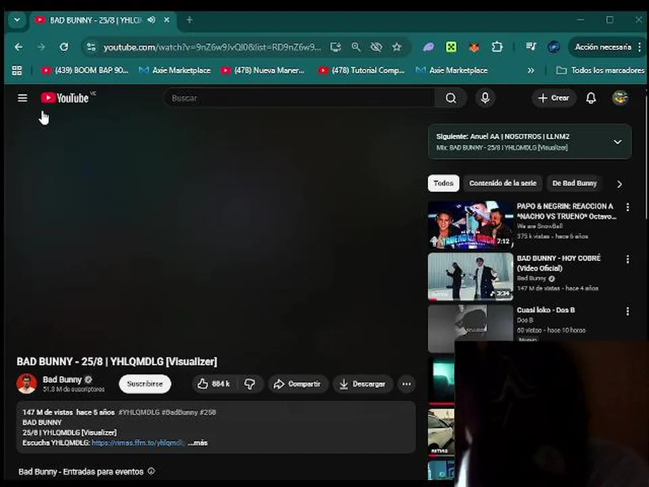Viewport: 649px width, 487px height.
Task: Open a new tab with plus button
Action: [x=189, y=20]
